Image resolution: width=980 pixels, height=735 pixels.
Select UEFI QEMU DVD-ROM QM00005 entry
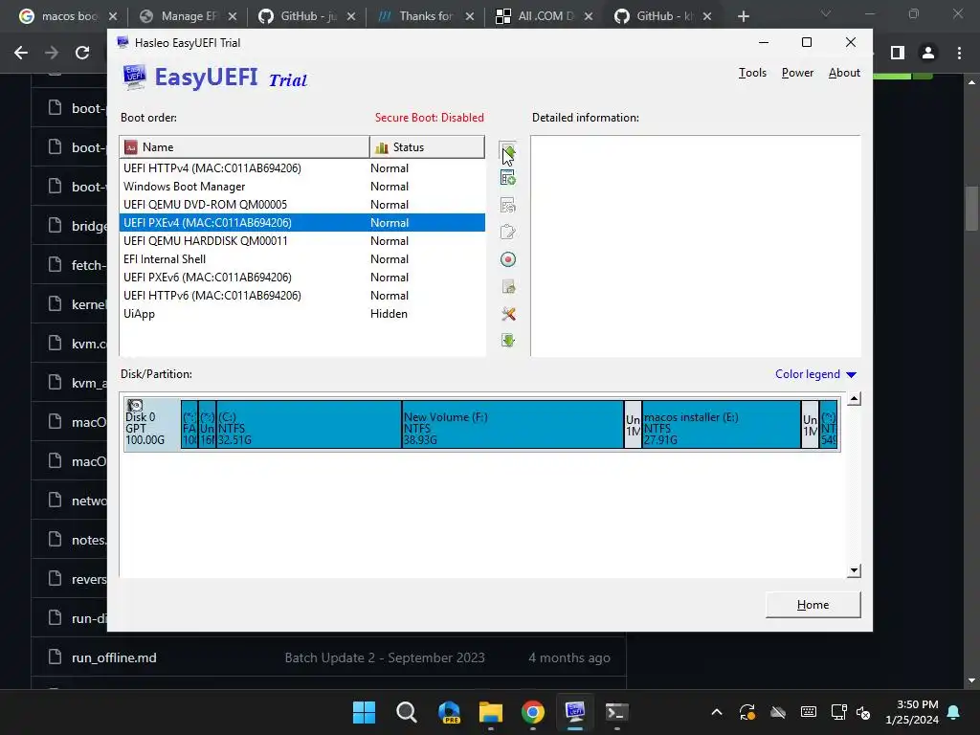pos(301,205)
